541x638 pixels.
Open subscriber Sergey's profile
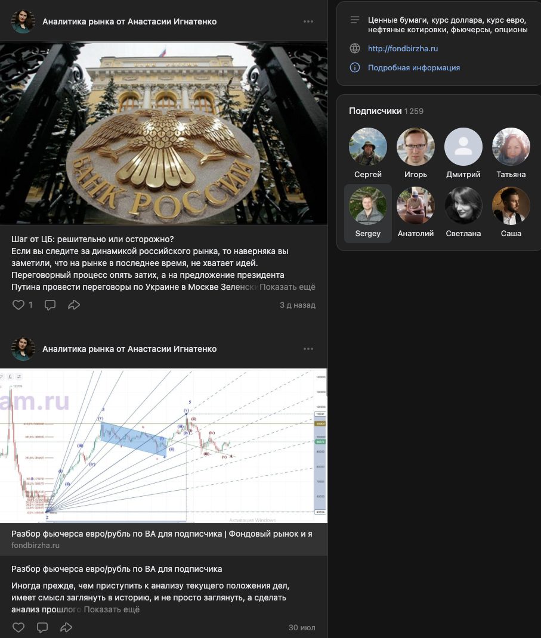click(x=368, y=213)
